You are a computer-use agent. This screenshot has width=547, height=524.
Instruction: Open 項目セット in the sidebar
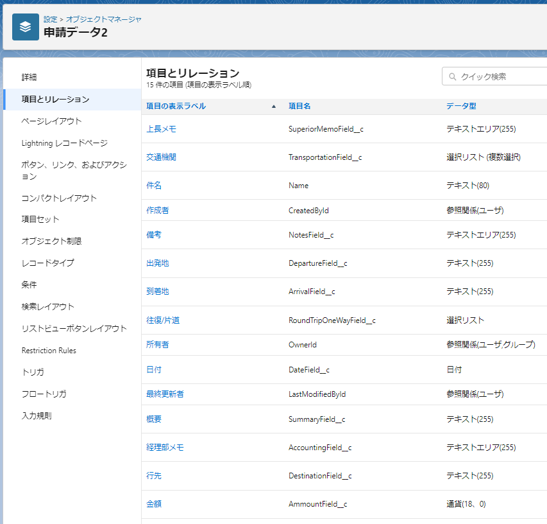[x=40, y=220]
